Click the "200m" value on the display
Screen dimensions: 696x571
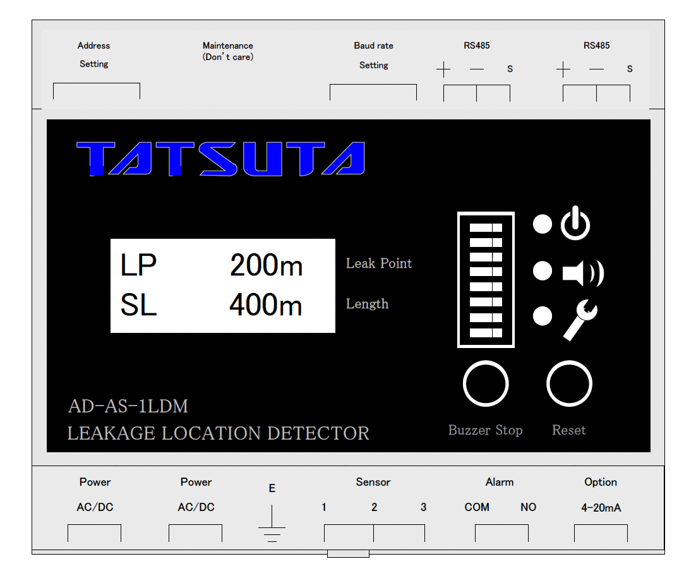tap(266, 265)
